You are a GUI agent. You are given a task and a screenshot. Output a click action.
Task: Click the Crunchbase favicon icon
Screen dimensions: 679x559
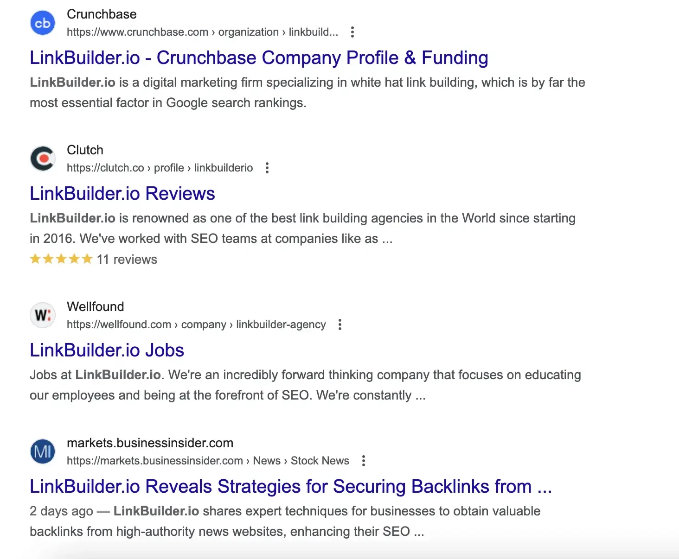(x=43, y=23)
